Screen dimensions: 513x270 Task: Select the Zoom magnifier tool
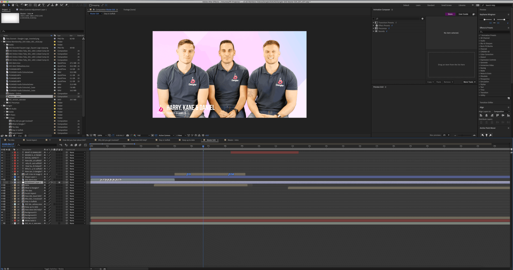17,5
